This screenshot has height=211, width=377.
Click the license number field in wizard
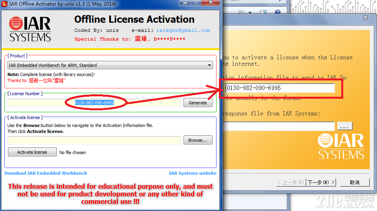tap(280, 88)
